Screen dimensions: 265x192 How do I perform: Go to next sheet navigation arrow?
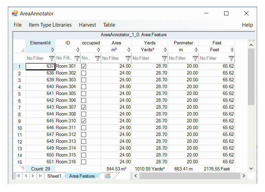click(33, 176)
